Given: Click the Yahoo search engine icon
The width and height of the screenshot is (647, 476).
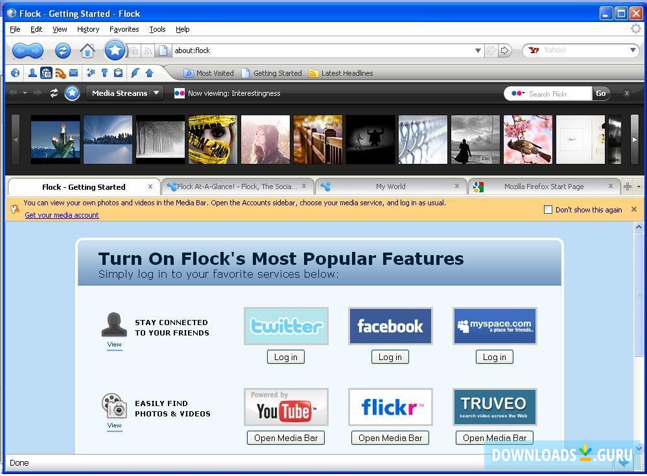Looking at the screenshot, I should click(534, 51).
